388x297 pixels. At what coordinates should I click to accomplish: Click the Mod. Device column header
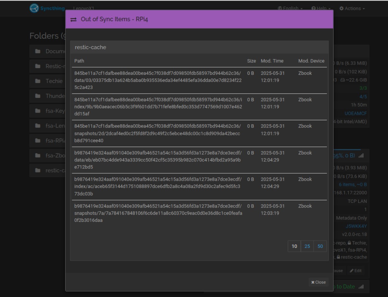[x=311, y=61]
